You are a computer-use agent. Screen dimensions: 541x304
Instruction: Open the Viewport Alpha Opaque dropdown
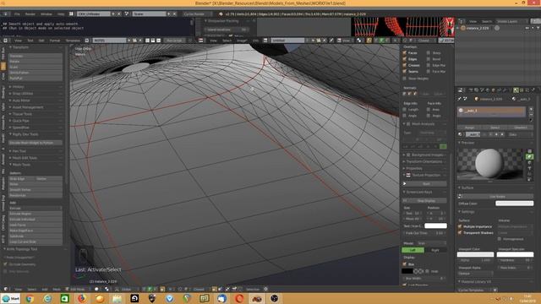tap(475, 274)
